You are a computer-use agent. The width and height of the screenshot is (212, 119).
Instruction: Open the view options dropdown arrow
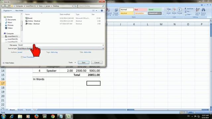[96, 11]
